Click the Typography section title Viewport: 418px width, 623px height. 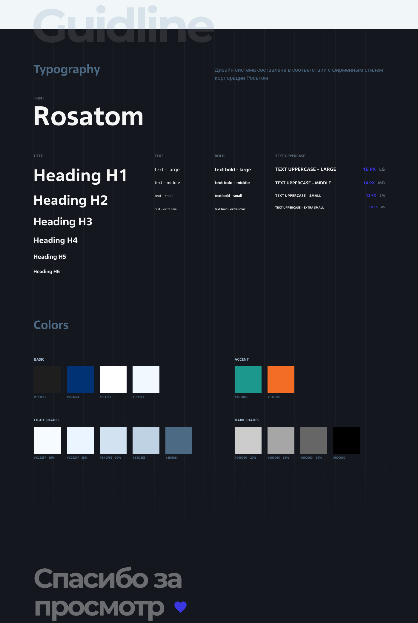tap(67, 70)
